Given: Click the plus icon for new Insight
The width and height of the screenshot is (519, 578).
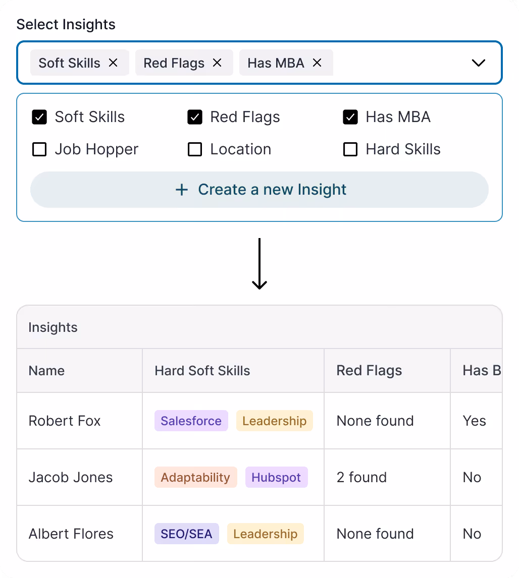Looking at the screenshot, I should click(182, 190).
